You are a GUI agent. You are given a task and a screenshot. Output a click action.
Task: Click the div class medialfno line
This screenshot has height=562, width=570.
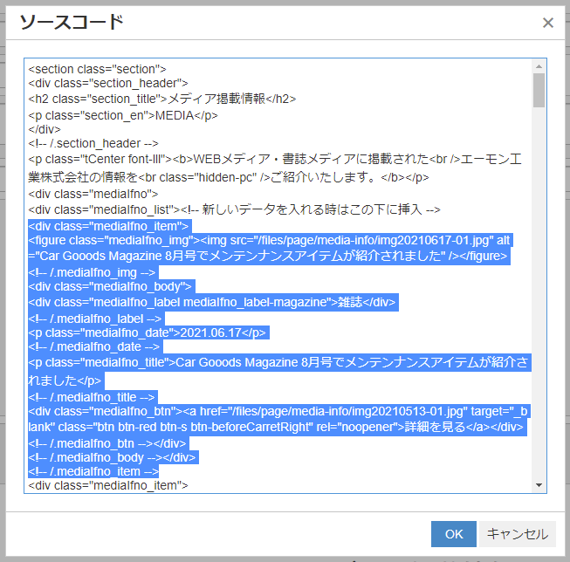(93, 194)
